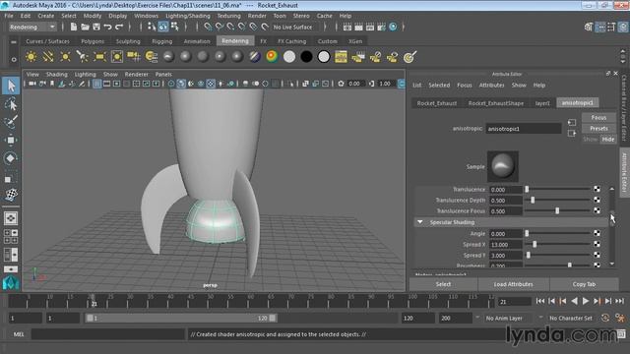The image size is (630, 354).
Task: Undo the last action
Action: coord(107,27)
